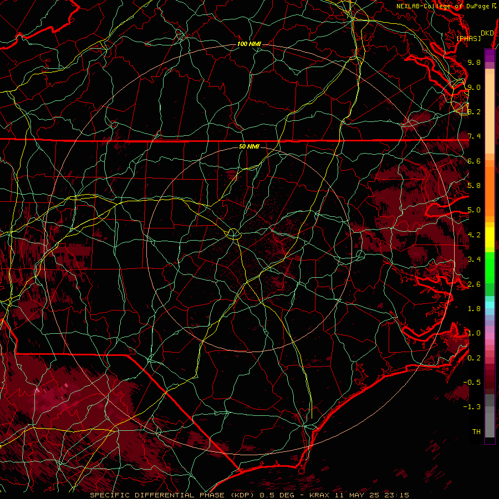Click the 6.6 scale value
The height and width of the screenshot is (499, 499).
coord(474,161)
